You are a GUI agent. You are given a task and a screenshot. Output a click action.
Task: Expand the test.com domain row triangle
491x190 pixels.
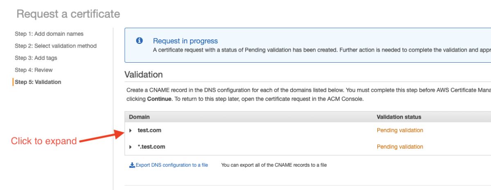(x=131, y=131)
